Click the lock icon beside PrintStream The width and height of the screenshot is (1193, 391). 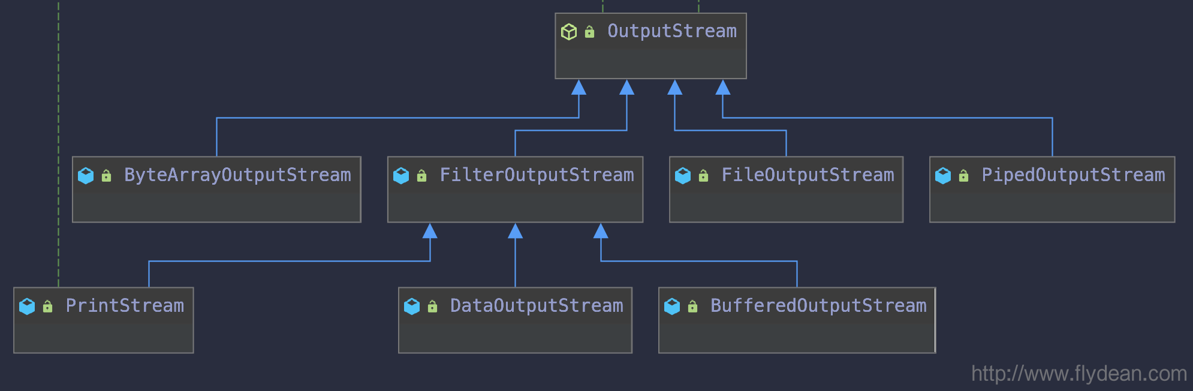click(47, 306)
